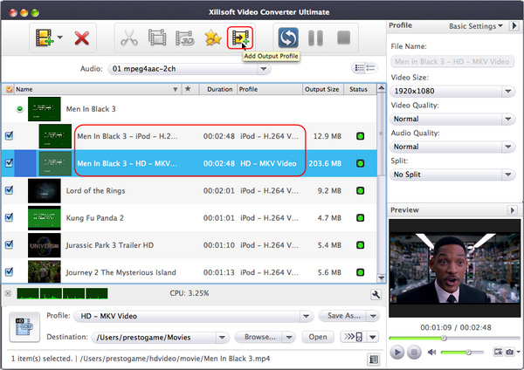
Task: Uncheck Men In Black 3 iPod item
Action: pos(9,135)
